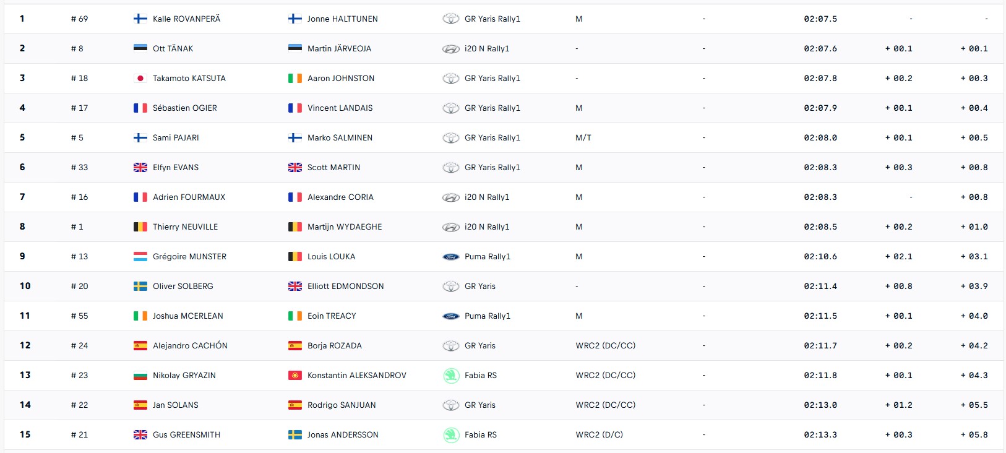Click the Estonian flag beside Martin JÄRVEOJA
Viewport: 1006px width, 453px height.
tap(295, 49)
